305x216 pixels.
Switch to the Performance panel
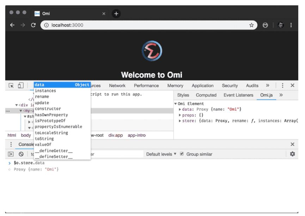pyautogui.click(x=146, y=86)
